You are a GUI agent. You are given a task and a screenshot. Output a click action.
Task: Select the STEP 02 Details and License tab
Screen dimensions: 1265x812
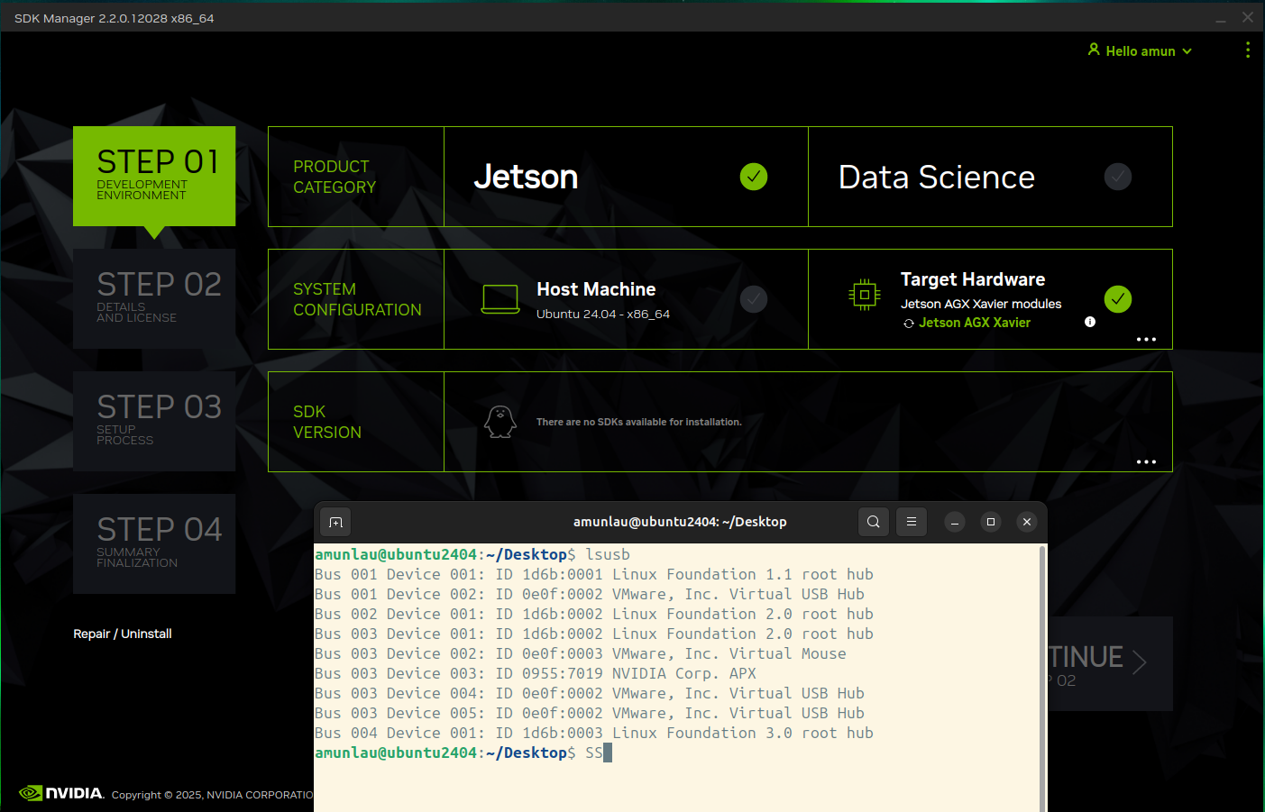[154, 298]
